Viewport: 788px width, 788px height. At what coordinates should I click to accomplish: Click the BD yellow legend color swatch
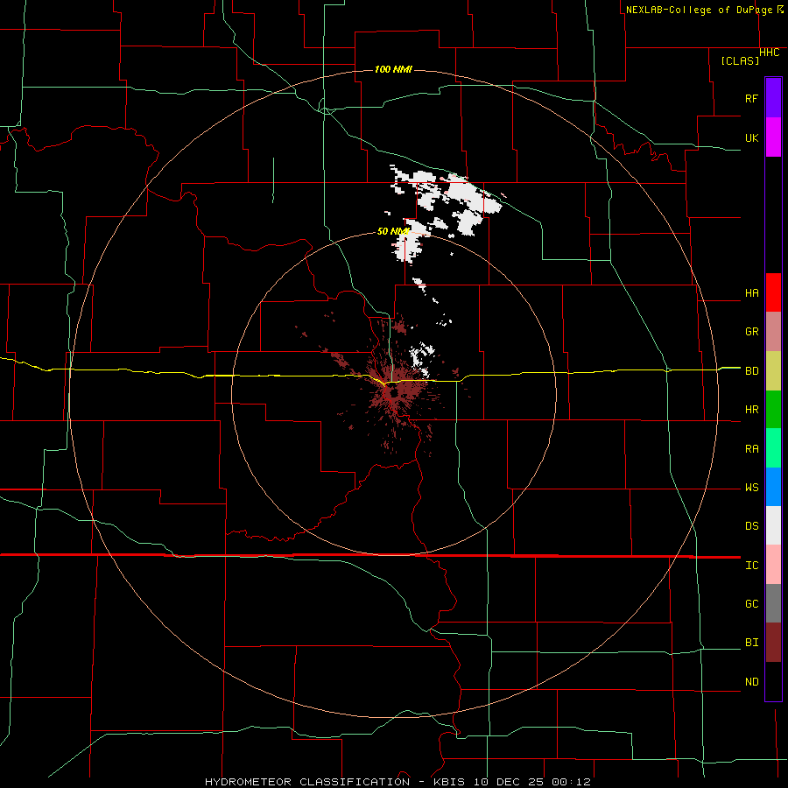[x=773, y=370]
